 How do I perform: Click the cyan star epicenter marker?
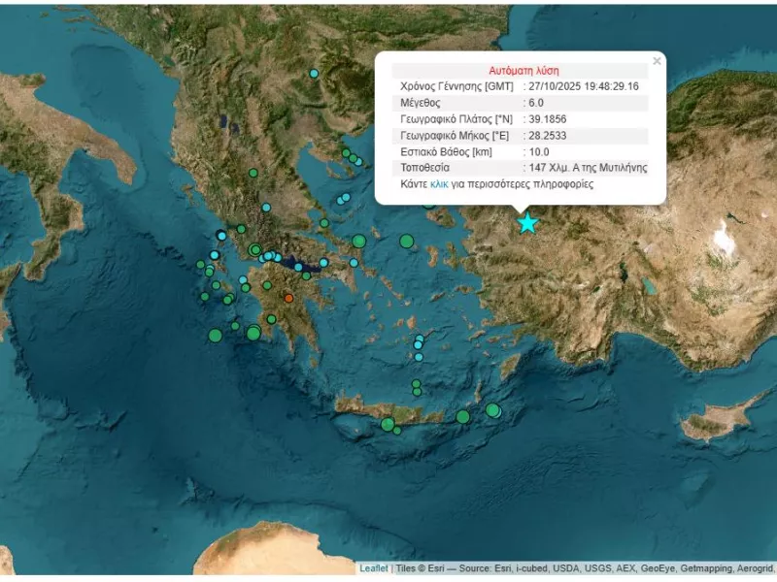point(527,223)
